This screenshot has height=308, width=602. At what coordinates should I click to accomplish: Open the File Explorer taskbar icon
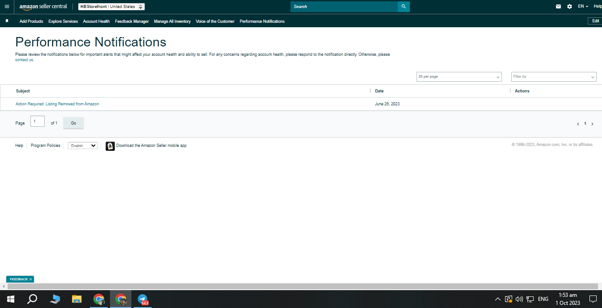coord(77,299)
